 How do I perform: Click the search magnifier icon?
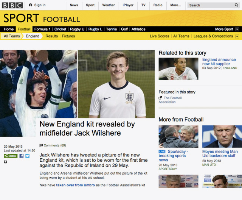click(236, 5)
